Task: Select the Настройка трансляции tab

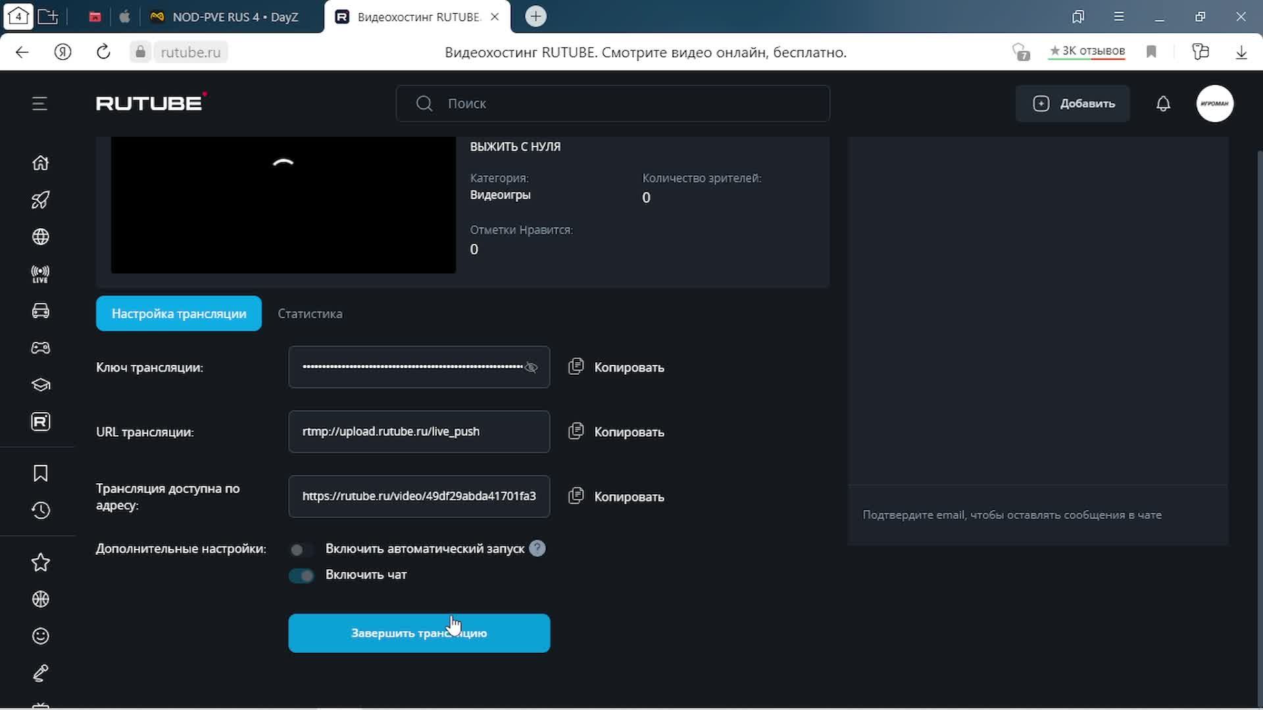Action: (x=179, y=314)
